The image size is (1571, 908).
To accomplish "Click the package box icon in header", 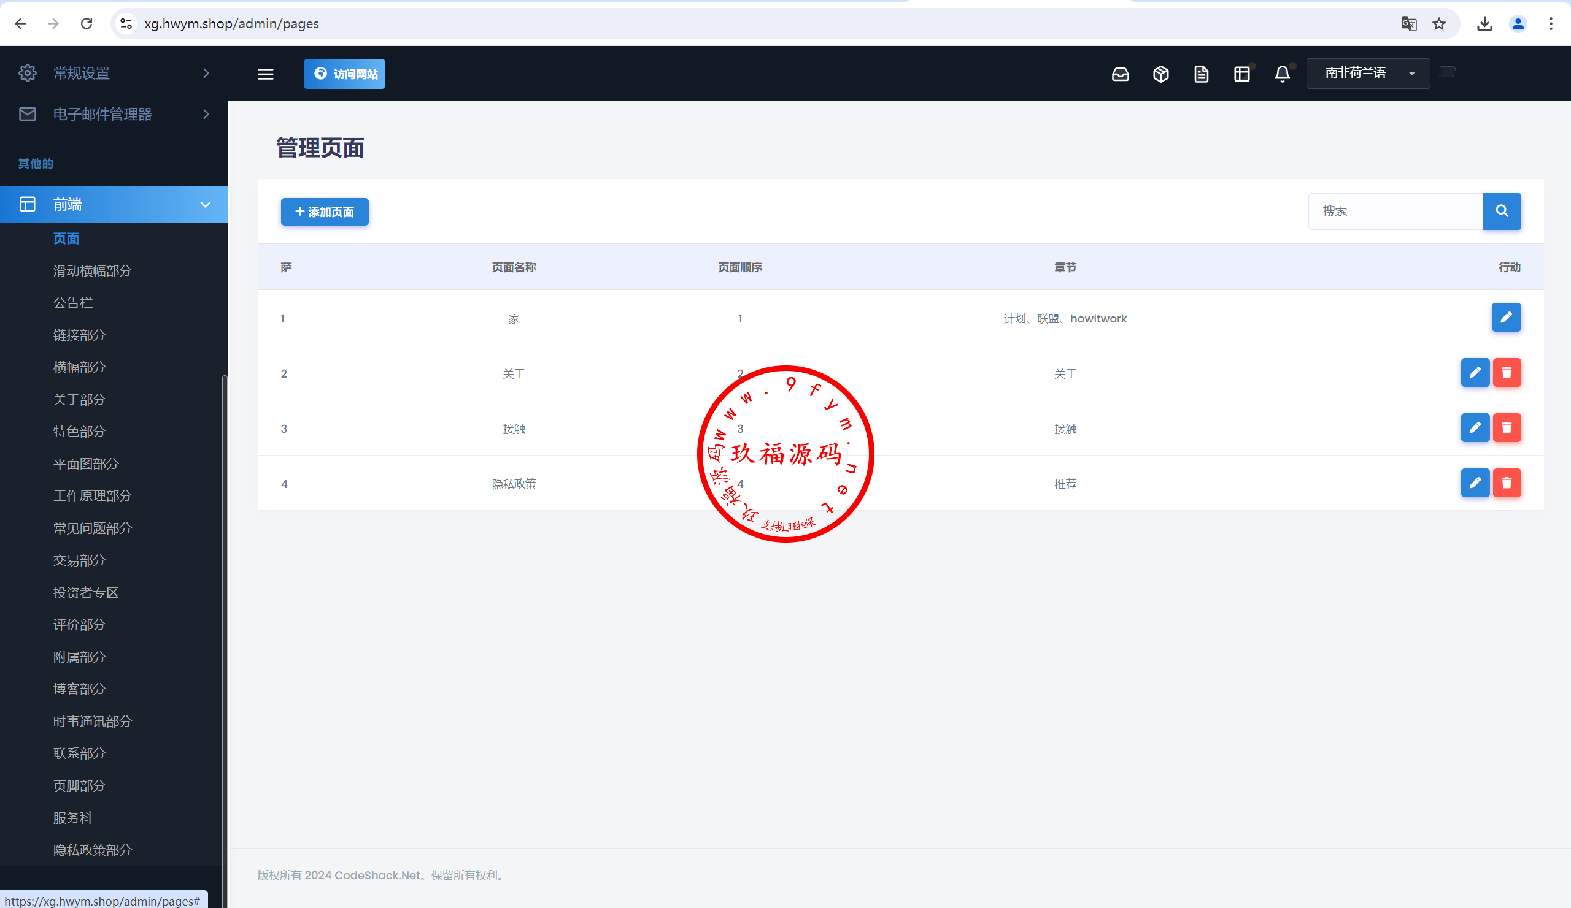I will (1161, 74).
